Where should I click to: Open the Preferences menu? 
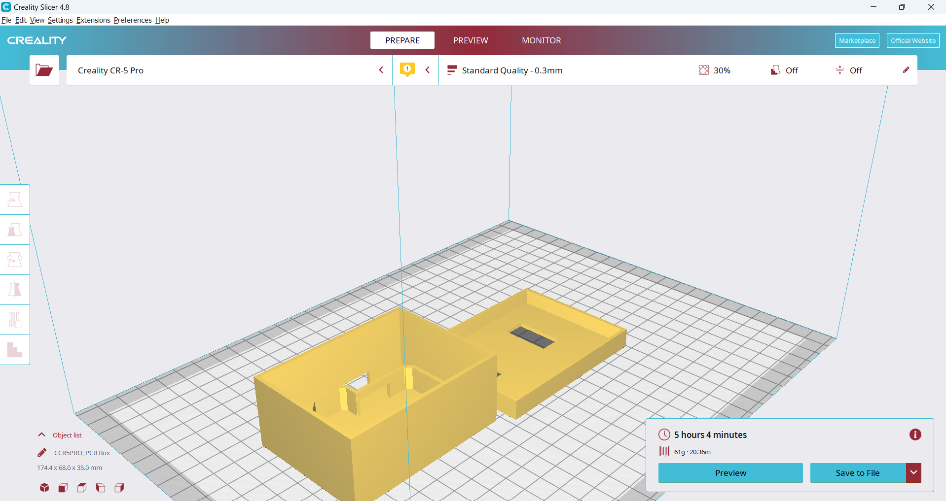[x=133, y=20]
